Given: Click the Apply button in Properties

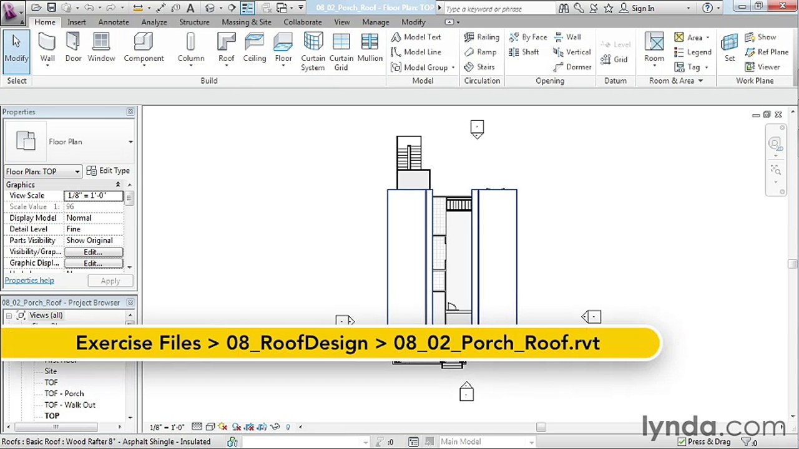Looking at the screenshot, I should [x=110, y=281].
